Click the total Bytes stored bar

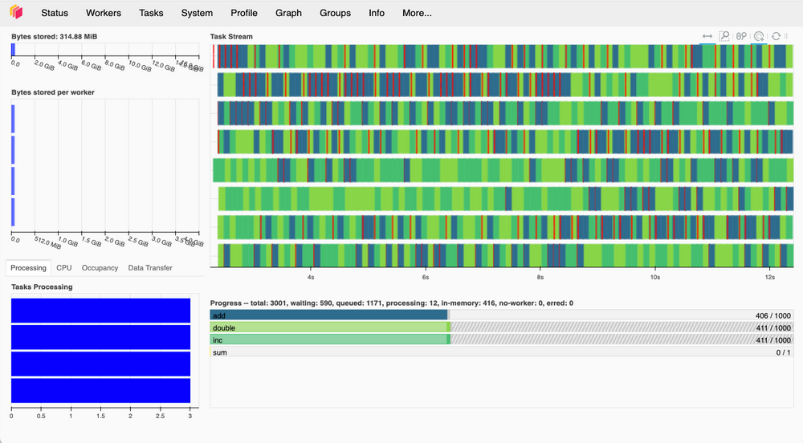[x=14, y=50]
